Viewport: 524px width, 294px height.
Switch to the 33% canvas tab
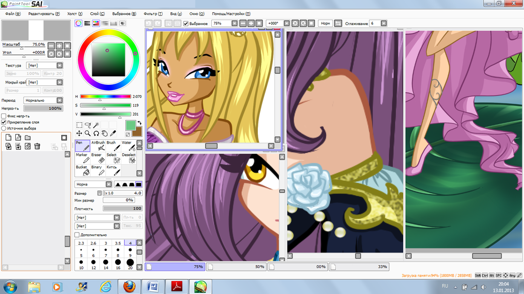(359, 266)
